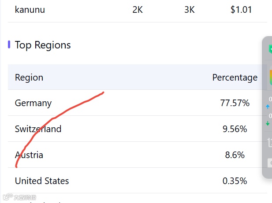
Task: Click the $1.01 value in kanunu row
Action: (x=241, y=10)
